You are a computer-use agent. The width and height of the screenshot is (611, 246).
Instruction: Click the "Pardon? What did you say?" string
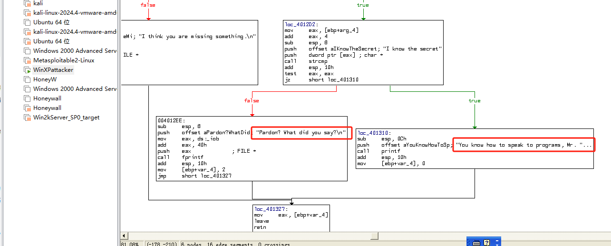click(301, 133)
